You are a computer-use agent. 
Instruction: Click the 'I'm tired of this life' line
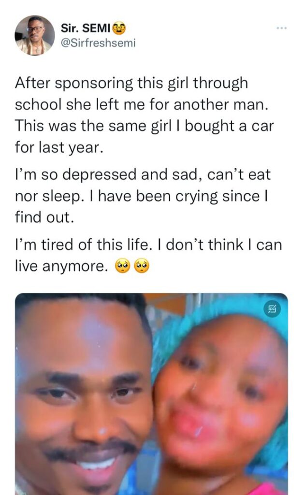(148, 245)
